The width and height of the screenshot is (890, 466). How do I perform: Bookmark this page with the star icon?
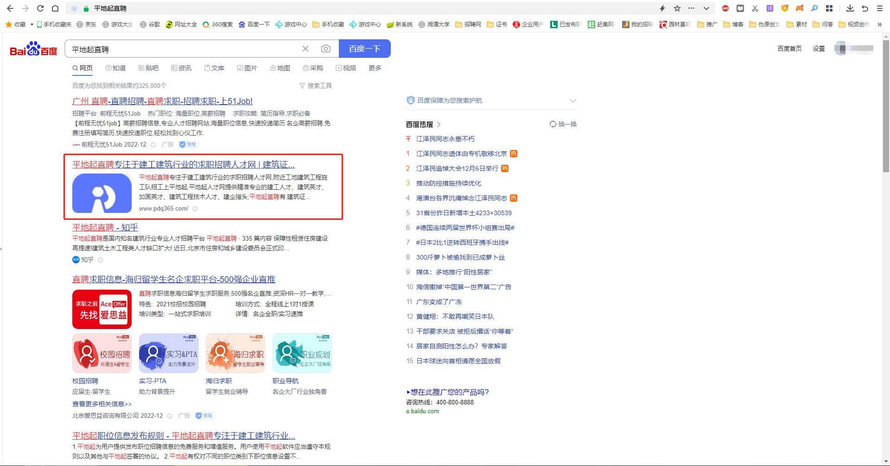677,8
